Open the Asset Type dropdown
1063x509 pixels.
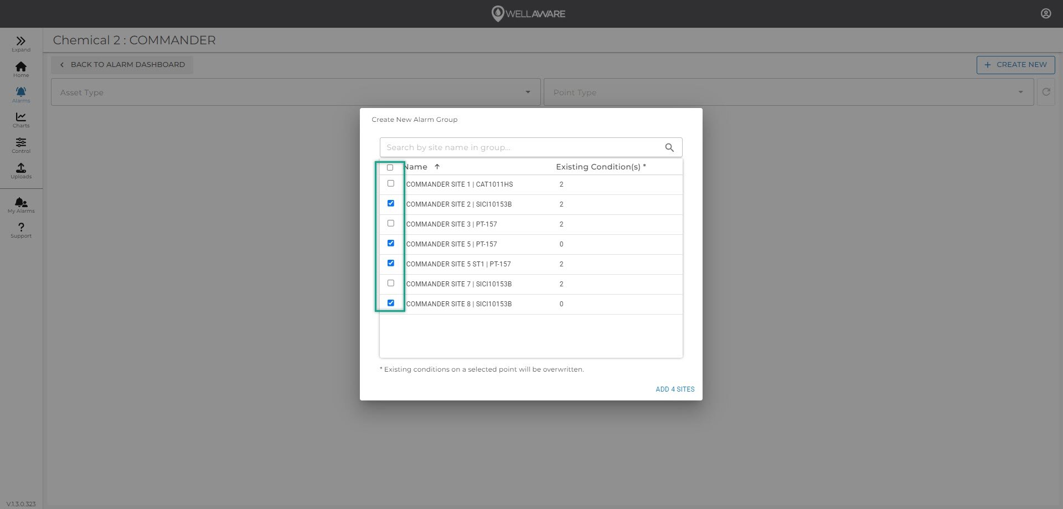296,92
